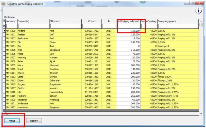Select the surname cell Hammershøy
This screenshot has height=128, width=206.
pyautogui.click(x=65, y=92)
